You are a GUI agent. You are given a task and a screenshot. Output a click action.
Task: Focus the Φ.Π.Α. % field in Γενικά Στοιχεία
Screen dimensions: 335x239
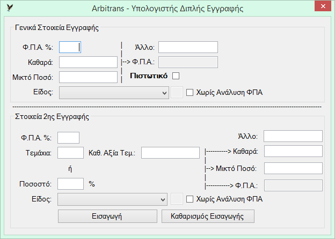70,47
